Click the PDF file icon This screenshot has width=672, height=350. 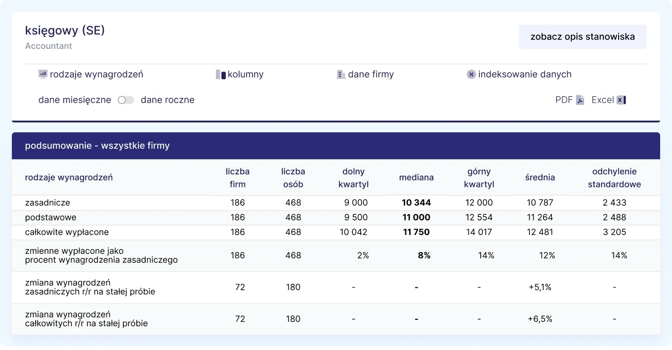581,100
